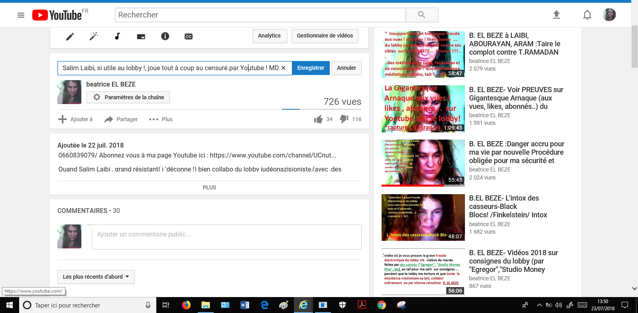The height and width of the screenshot is (313, 638).
Task: Click the channel settings gear icon
Action: tap(96, 97)
